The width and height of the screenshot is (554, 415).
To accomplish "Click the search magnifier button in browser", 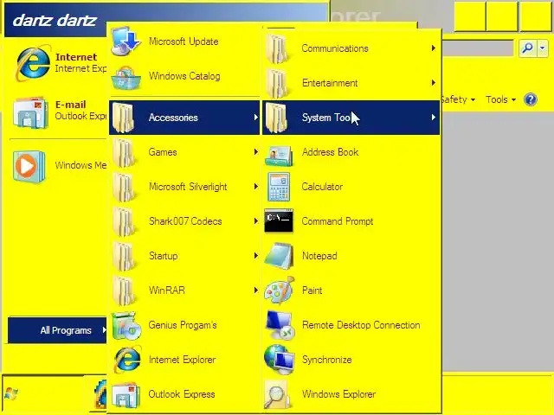I will point(527,48).
